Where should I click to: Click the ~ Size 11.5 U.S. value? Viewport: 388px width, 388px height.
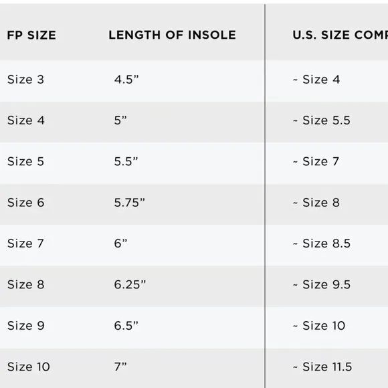322,367
